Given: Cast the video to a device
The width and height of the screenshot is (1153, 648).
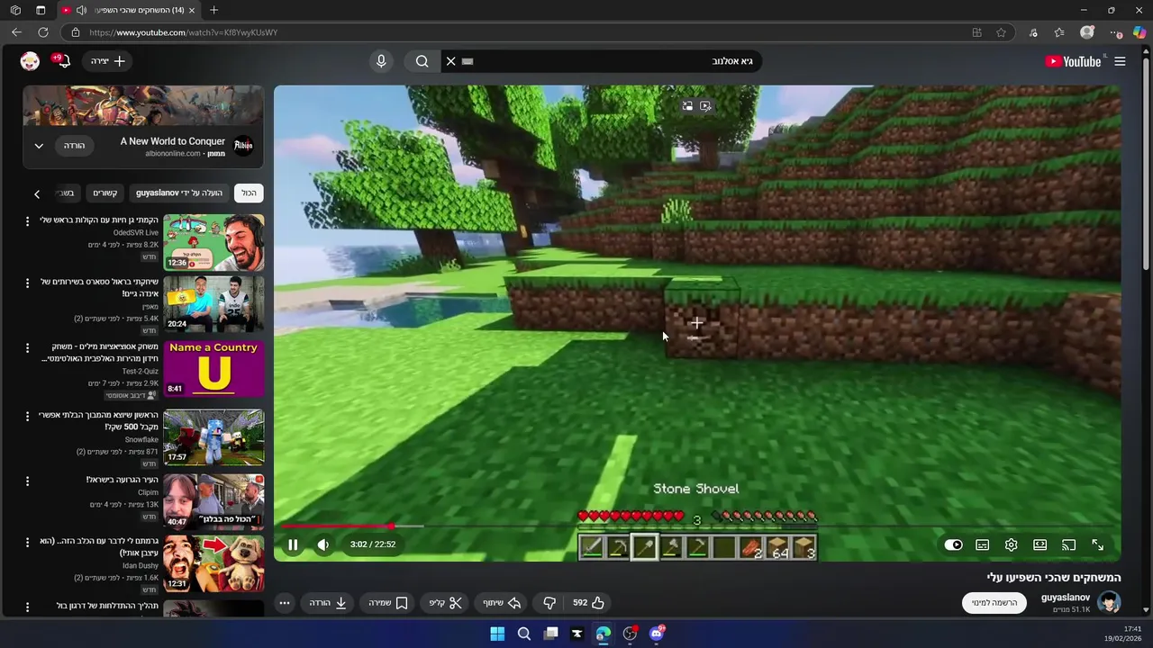Looking at the screenshot, I should [1068, 544].
